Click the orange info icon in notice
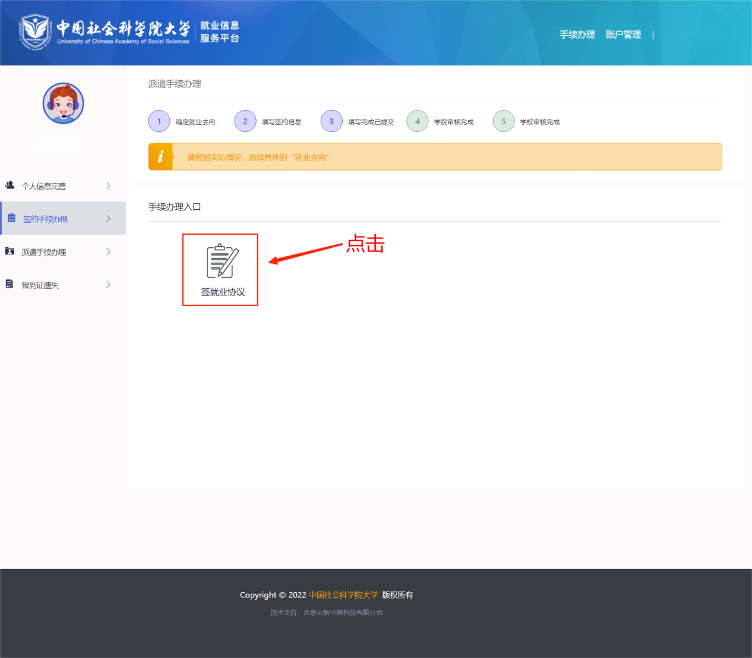The image size is (752, 658). [160, 157]
